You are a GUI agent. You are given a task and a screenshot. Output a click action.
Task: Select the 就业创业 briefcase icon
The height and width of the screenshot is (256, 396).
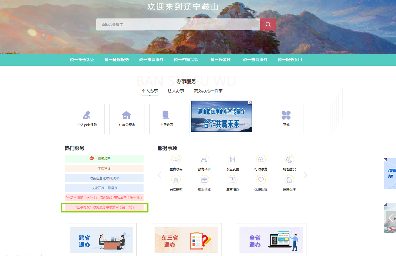[x=204, y=180]
